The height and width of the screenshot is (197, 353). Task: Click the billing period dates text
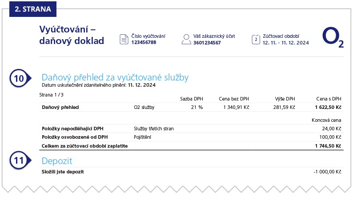[x=286, y=43]
